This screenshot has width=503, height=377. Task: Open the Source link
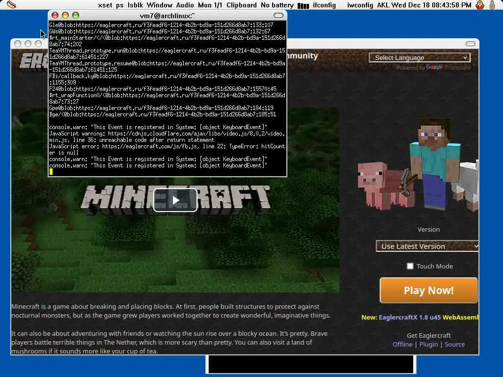pos(454,344)
